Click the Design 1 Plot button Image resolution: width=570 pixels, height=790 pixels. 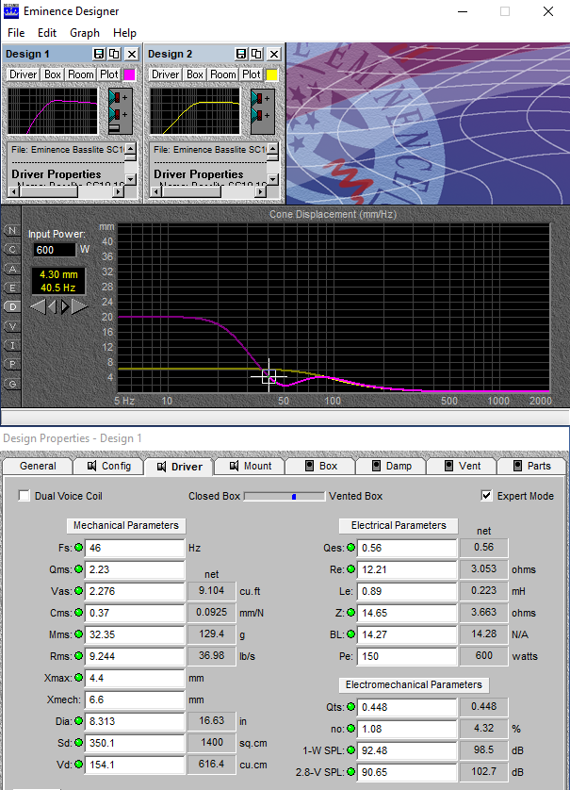click(x=108, y=74)
